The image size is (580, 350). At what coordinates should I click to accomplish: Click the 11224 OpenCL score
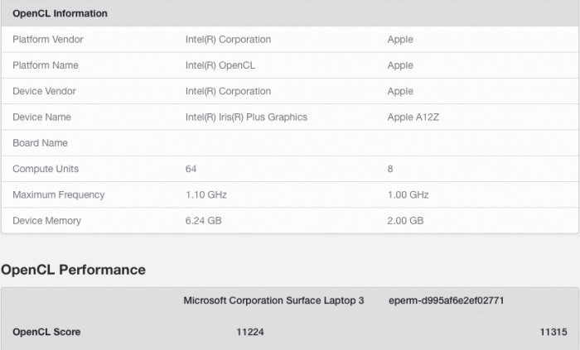pos(250,332)
